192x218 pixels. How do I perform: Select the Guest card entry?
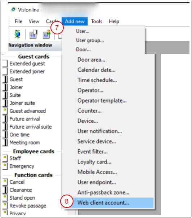tap(16, 79)
